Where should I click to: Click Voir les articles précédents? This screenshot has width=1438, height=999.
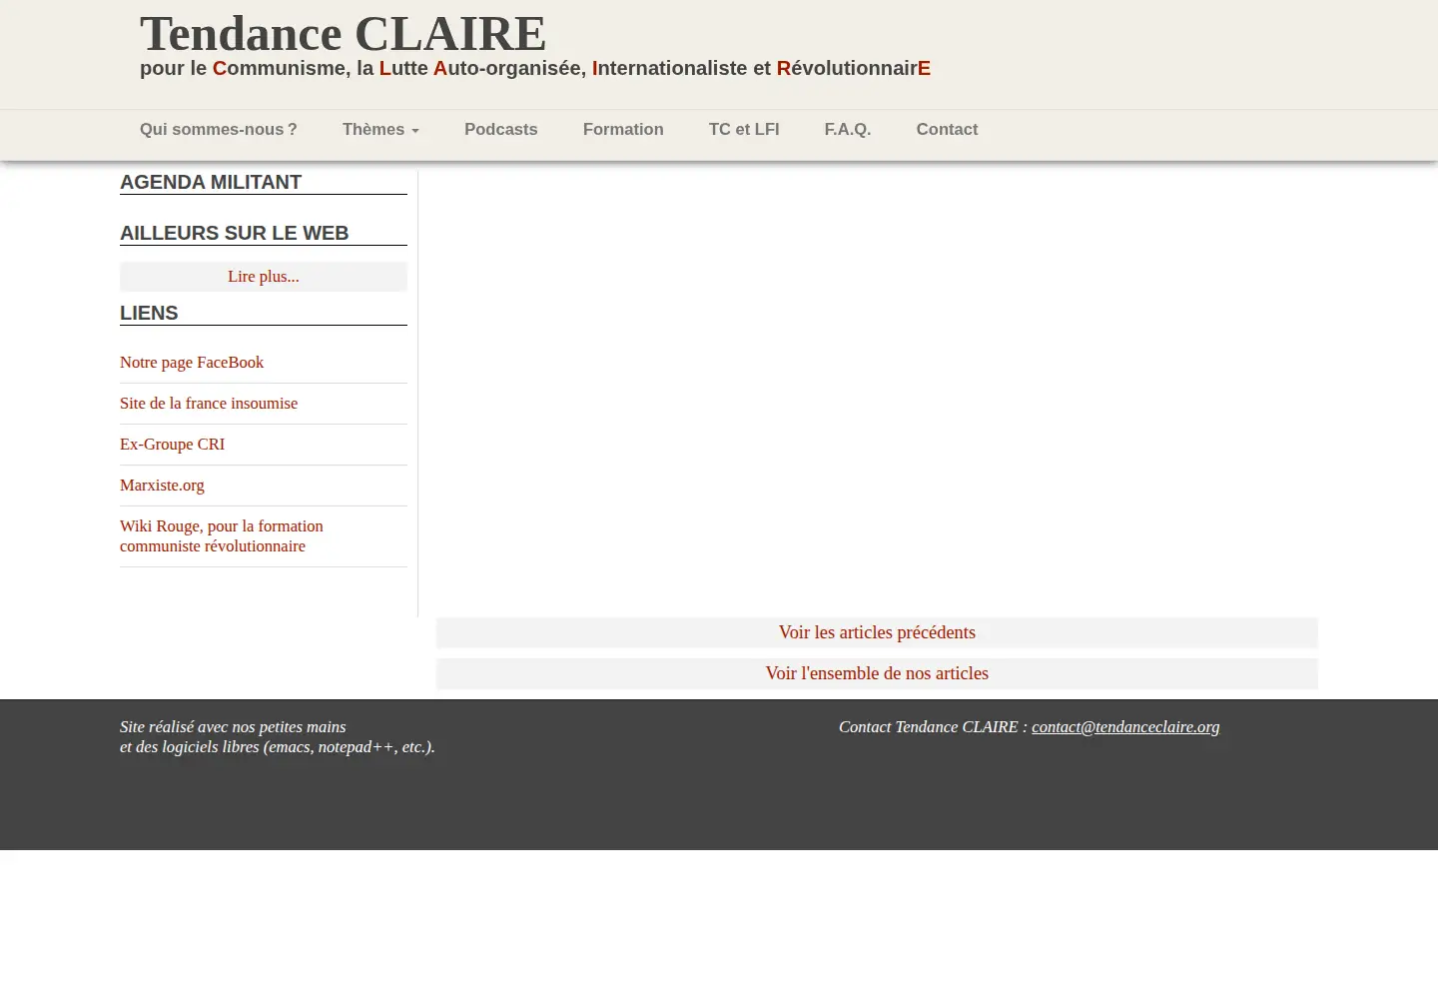coord(877,632)
